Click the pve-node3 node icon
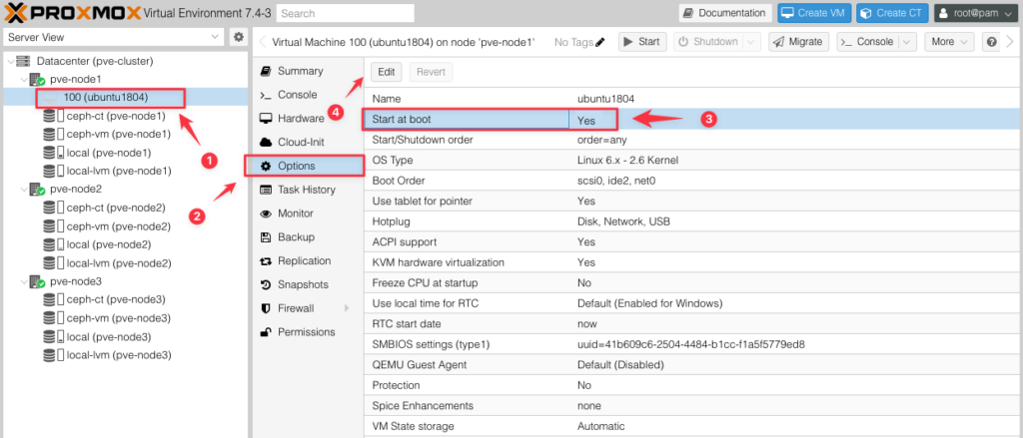This screenshot has height=438, width=1023. coord(37,282)
